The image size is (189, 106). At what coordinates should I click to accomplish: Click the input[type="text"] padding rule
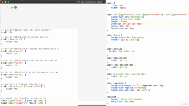click(x=24, y=101)
